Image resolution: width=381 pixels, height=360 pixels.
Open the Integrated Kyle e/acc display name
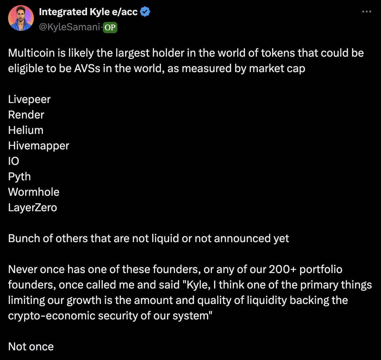coord(88,12)
